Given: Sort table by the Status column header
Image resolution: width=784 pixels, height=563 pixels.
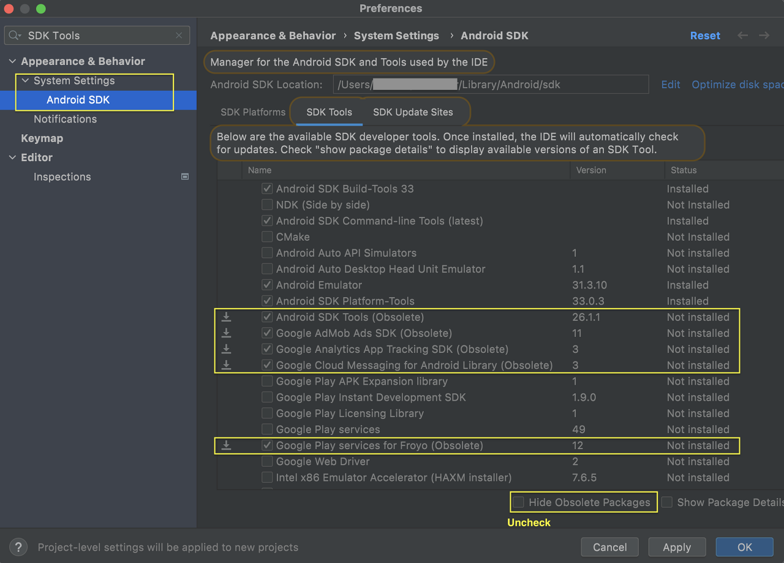Looking at the screenshot, I should point(684,170).
